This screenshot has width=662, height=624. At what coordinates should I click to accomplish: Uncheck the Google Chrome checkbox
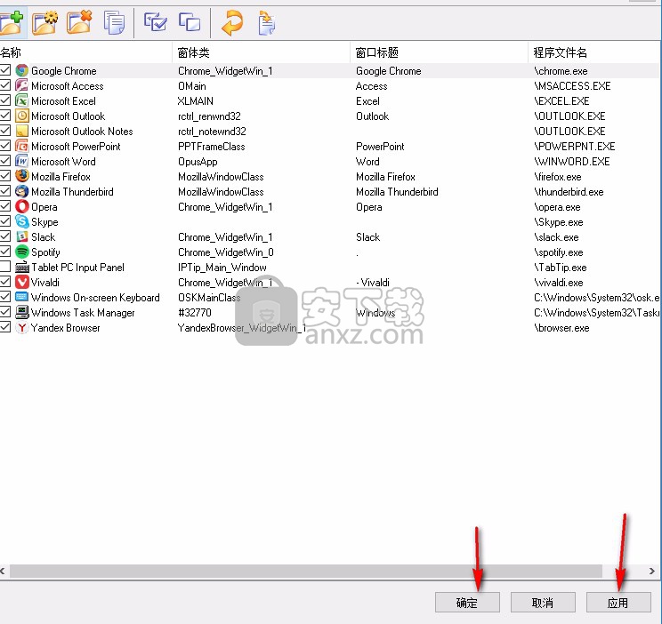coord(5,69)
